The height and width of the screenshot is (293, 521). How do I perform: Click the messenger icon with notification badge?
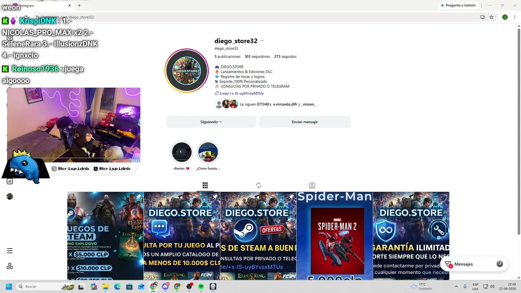tap(448, 264)
